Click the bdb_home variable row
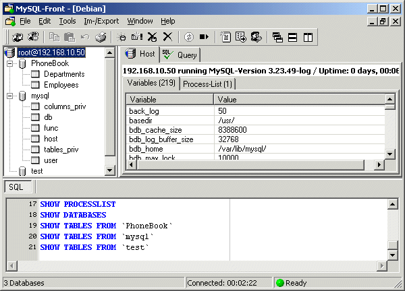The width and height of the screenshot is (405, 291). tap(255, 149)
